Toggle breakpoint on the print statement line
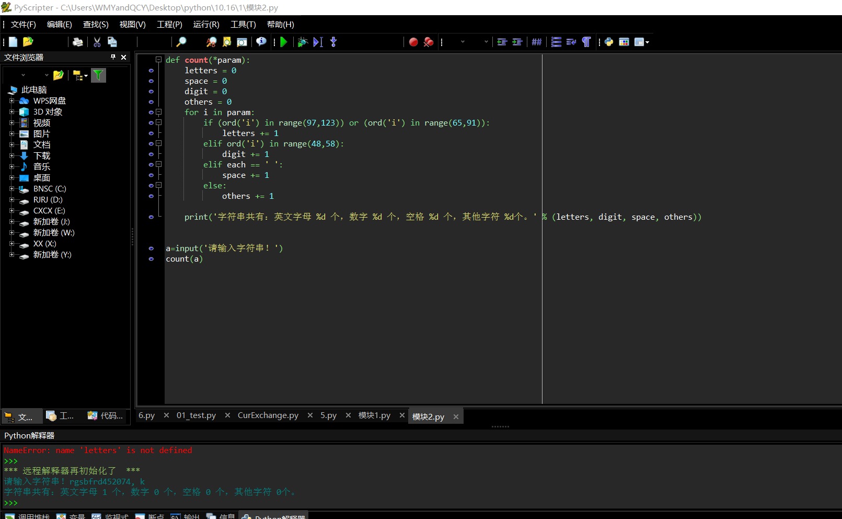 coord(151,217)
